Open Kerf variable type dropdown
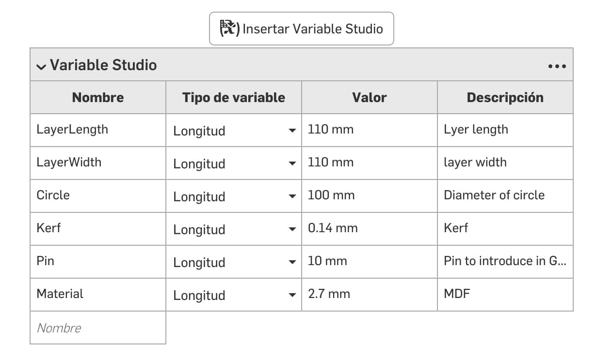 pos(291,229)
